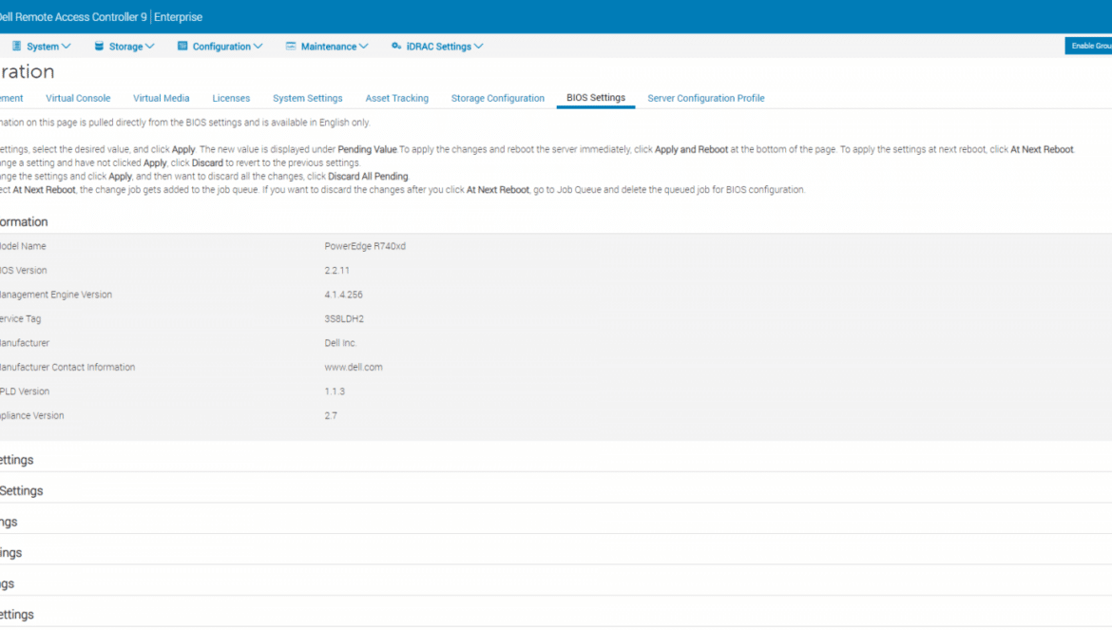
Task: Select the BIOS Settings tab
Action: click(596, 98)
